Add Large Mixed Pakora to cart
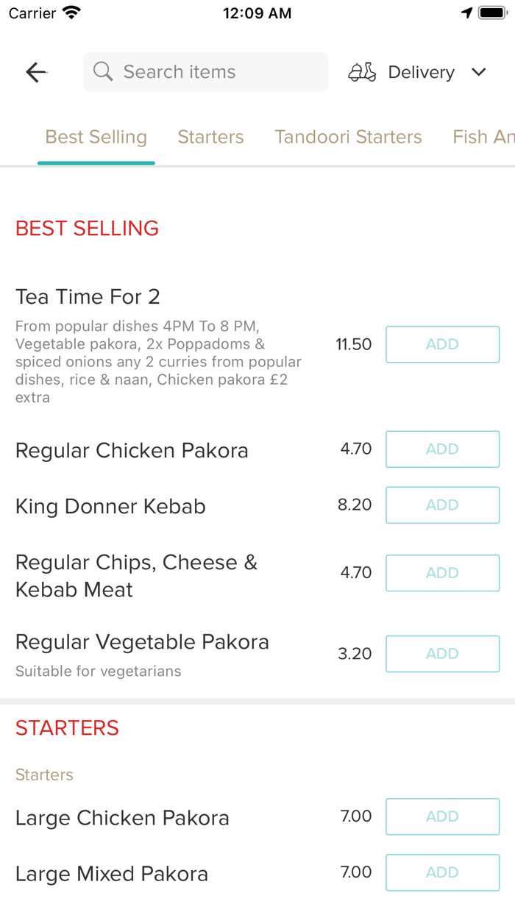Screen dimensions: 515x915 (x=442, y=872)
